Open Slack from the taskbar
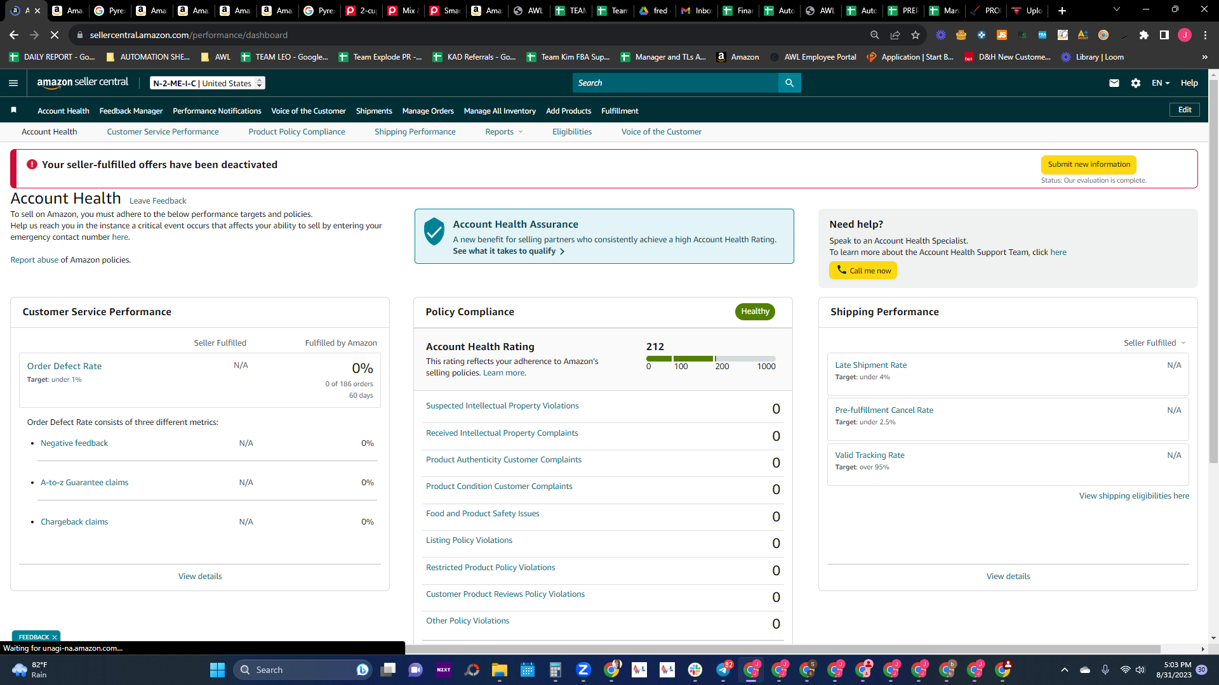This screenshot has height=685, width=1219. [695, 670]
